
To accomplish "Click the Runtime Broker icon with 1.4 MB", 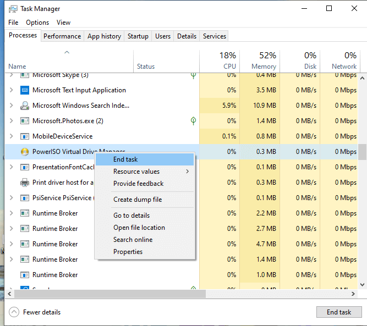I will (x=25, y=259).
